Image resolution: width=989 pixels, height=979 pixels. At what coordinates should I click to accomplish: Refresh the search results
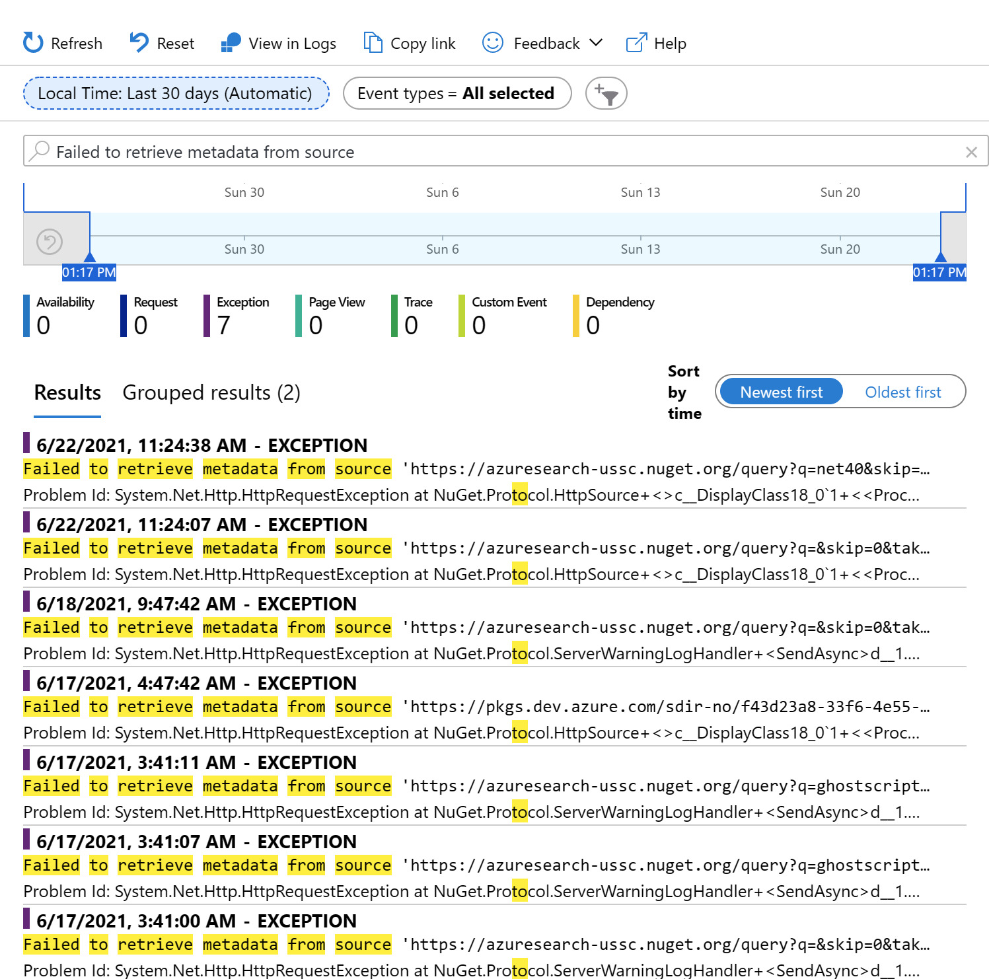(63, 42)
